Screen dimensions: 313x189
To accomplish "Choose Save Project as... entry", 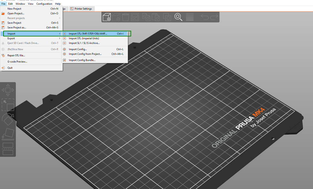I will [16, 28].
